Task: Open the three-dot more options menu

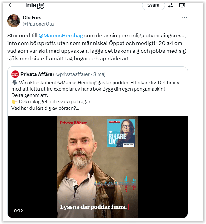Action: tap(185, 18)
